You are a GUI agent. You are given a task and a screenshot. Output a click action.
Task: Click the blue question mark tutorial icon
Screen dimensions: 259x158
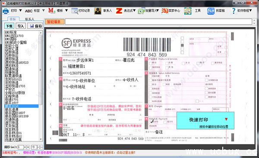point(234,11)
